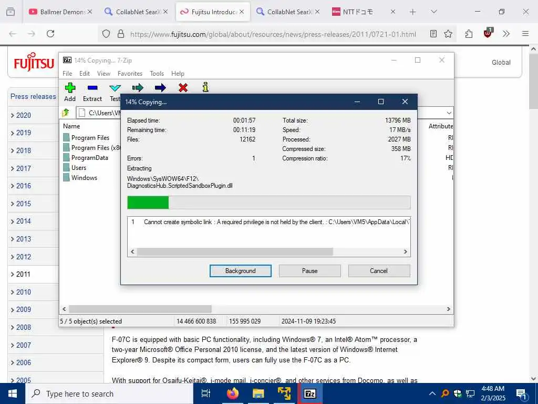Click 7-Zip file list horizontal scrollbar
The height and width of the screenshot is (404, 538).
point(140,309)
